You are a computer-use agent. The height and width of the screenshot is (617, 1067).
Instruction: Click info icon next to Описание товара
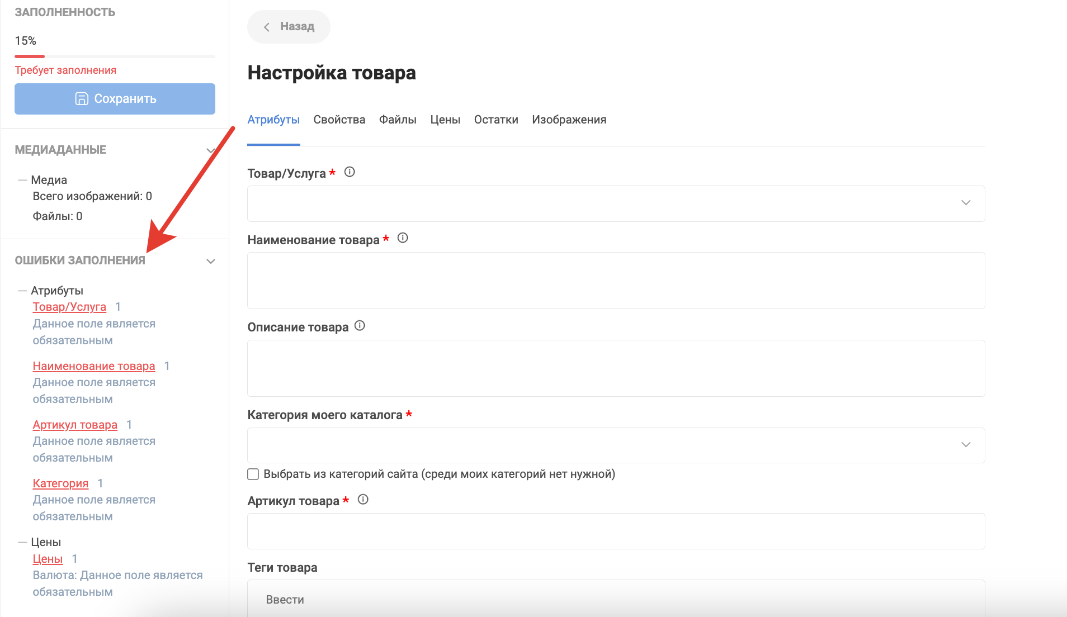click(360, 326)
